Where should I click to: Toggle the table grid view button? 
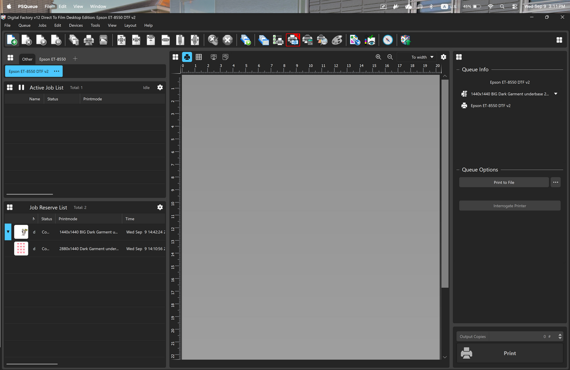[199, 57]
